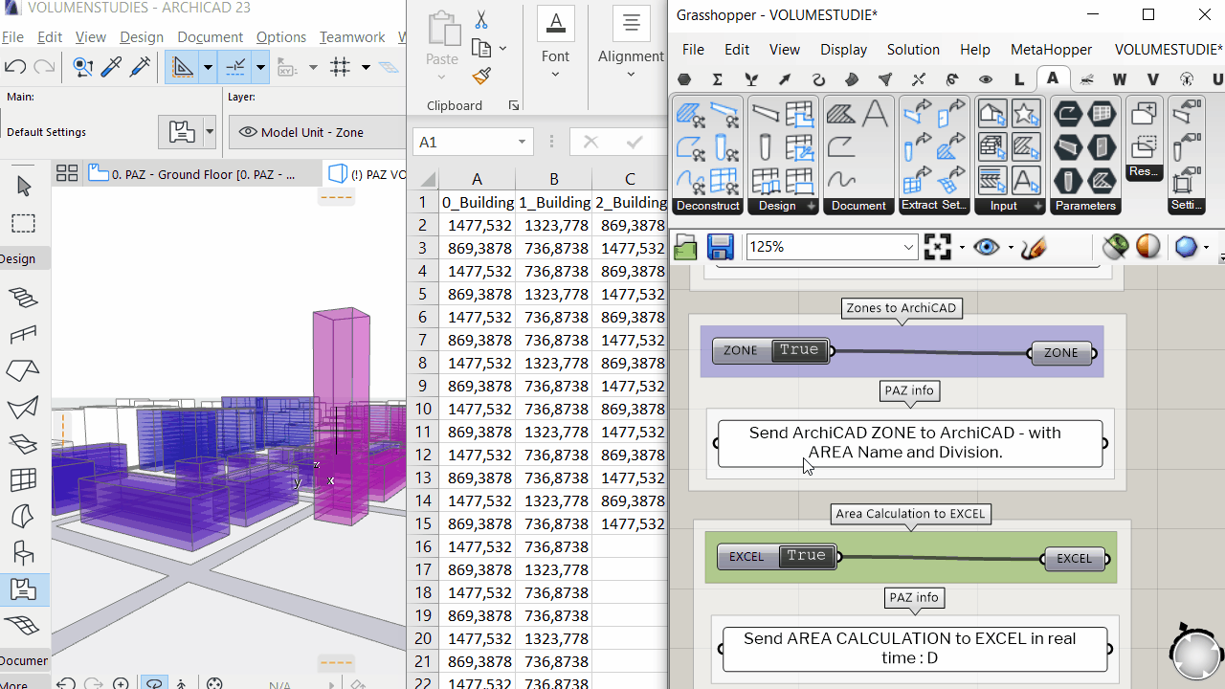Viewport: 1225px width, 689px height.
Task: Open Default Settings zone dropdown arrow
Action: tap(210, 132)
